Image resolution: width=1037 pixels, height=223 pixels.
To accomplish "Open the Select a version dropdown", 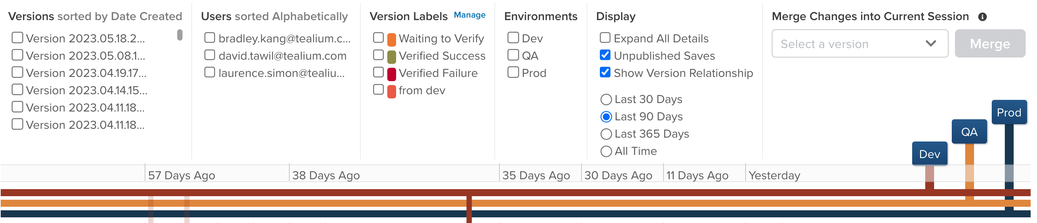I will click(859, 43).
